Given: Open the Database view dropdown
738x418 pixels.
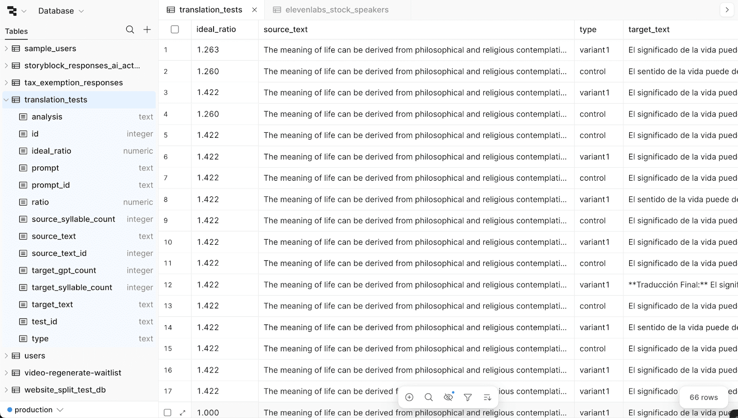Looking at the screenshot, I should [60, 11].
